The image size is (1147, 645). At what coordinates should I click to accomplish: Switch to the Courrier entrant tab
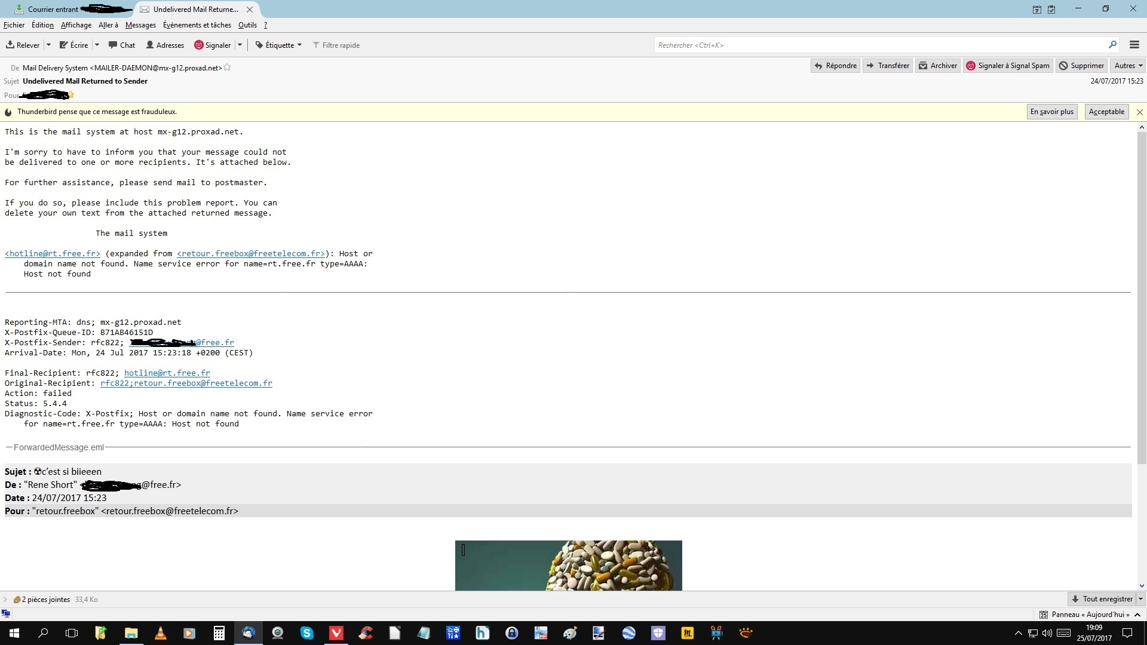[x=53, y=9]
